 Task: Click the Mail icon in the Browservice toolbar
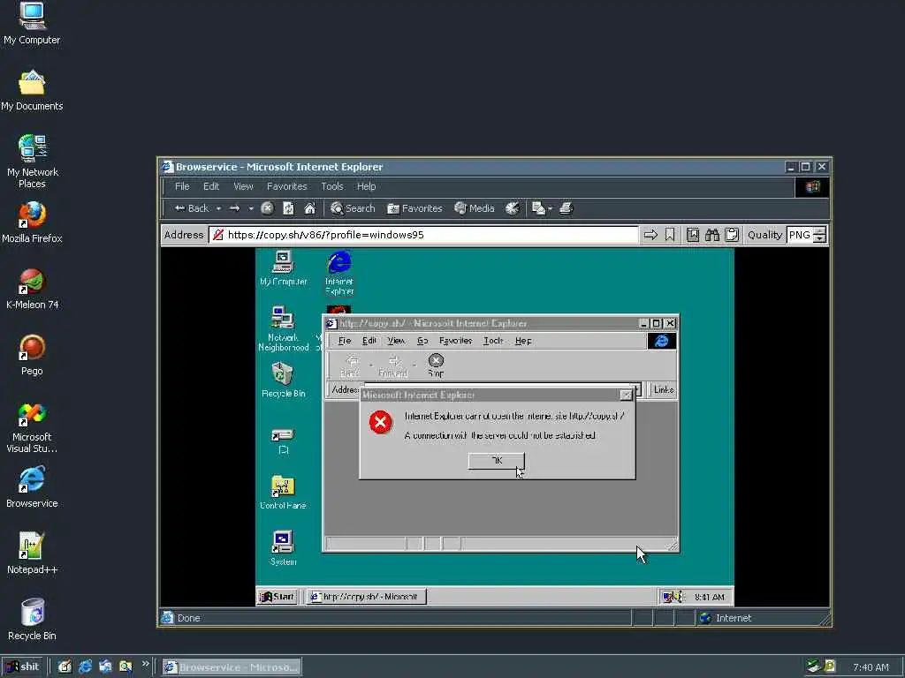tap(538, 208)
